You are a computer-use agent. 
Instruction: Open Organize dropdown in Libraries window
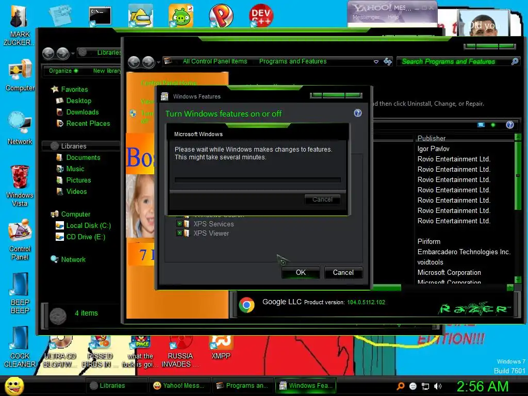tap(63, 71)
